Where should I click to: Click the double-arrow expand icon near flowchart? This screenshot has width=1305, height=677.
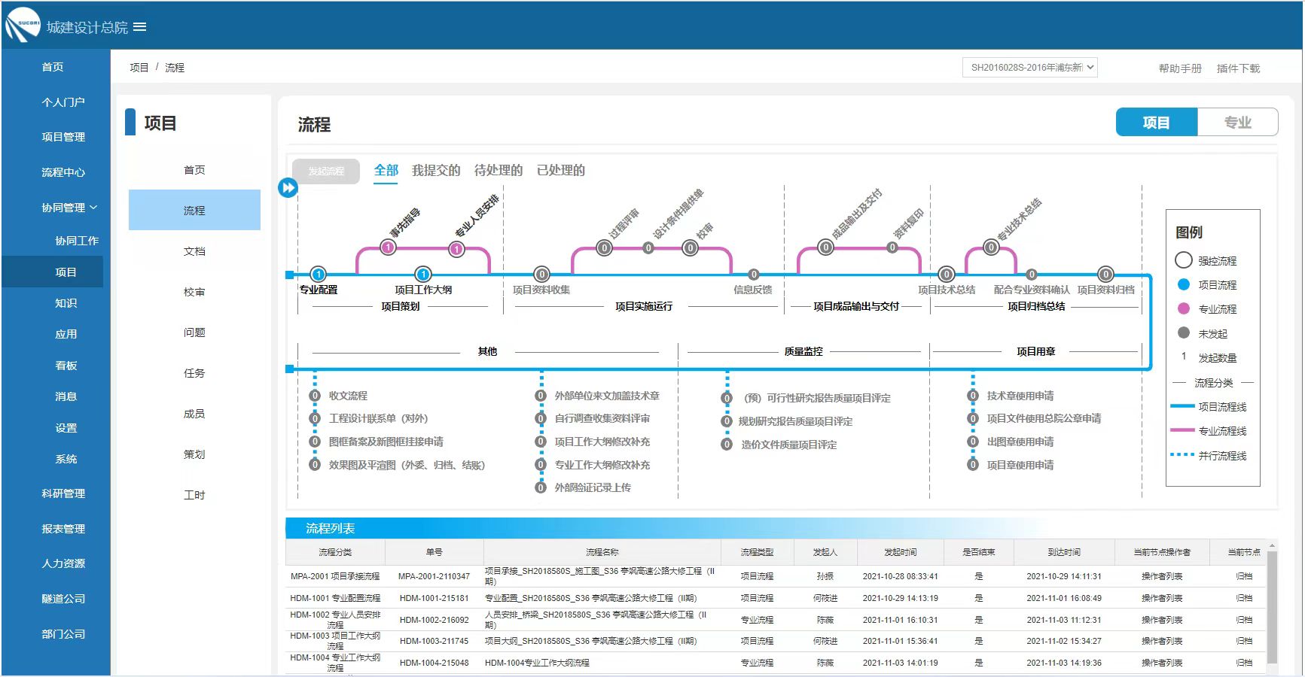coord(288,187)
